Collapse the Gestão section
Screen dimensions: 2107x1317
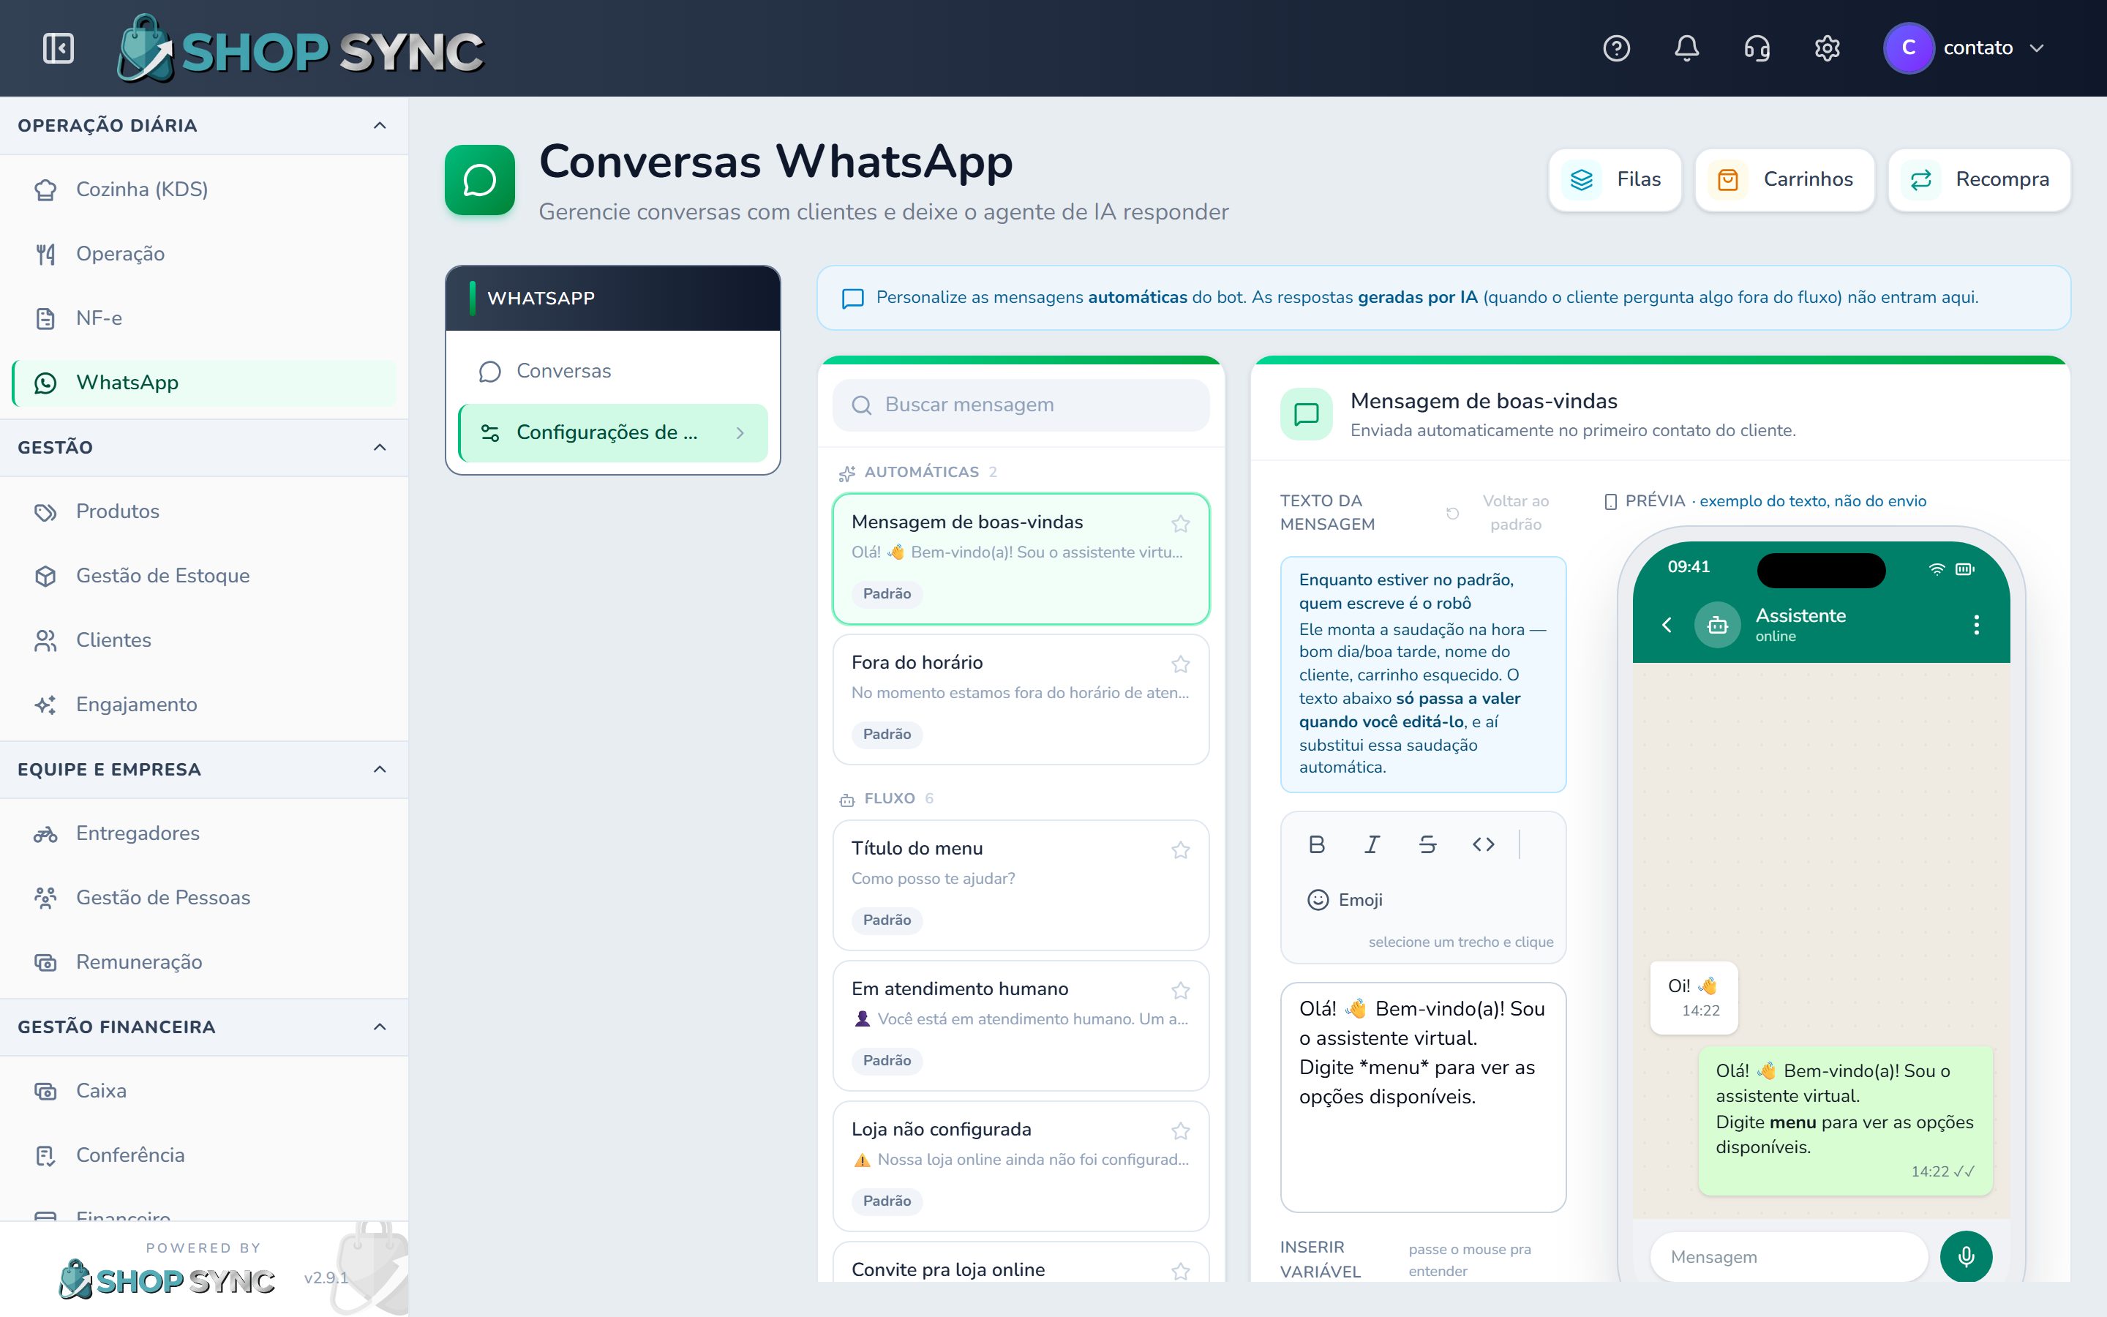[x=380, y=447]
